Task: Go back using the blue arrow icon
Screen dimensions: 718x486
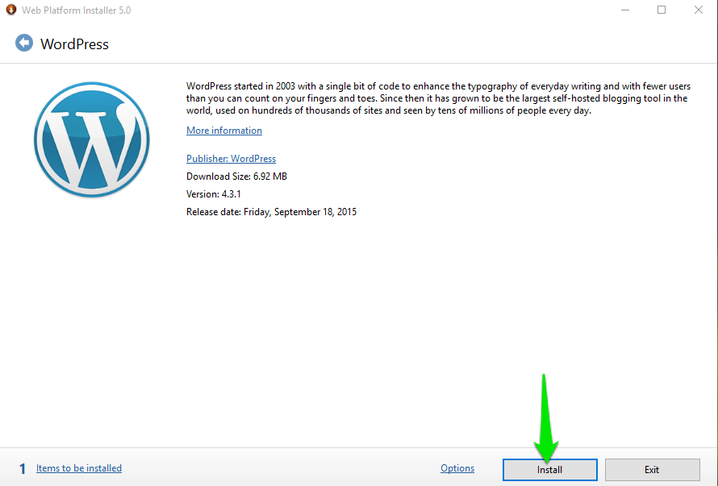Action: (24, 43)
